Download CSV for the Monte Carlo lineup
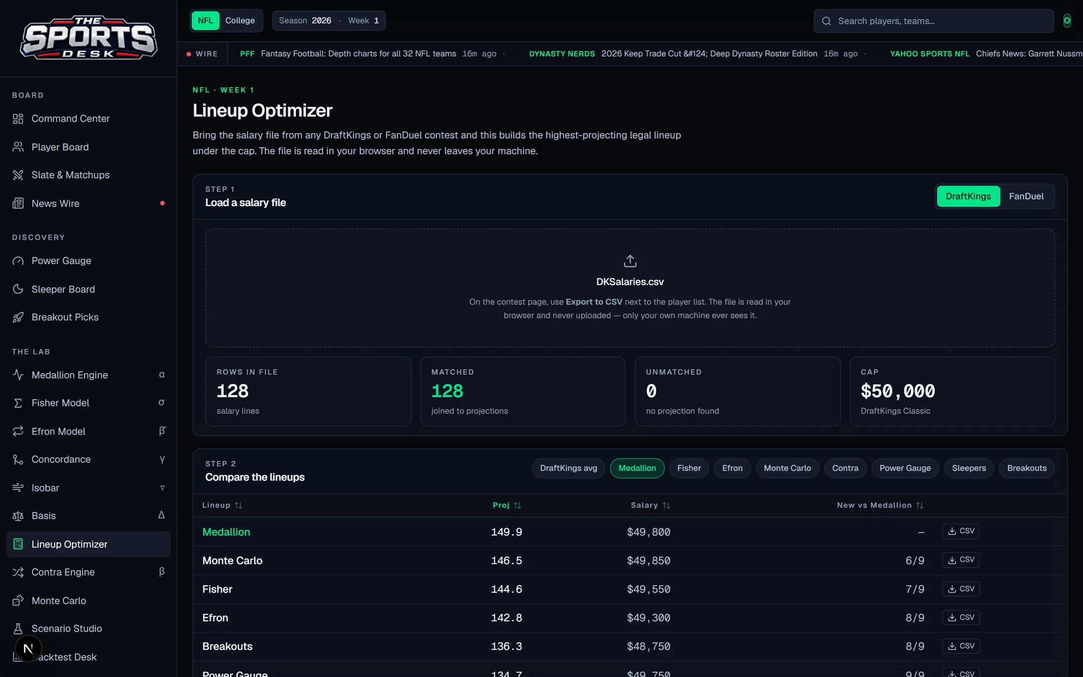The width and height of the screenshot is (1083, 677). coord(961,560)
